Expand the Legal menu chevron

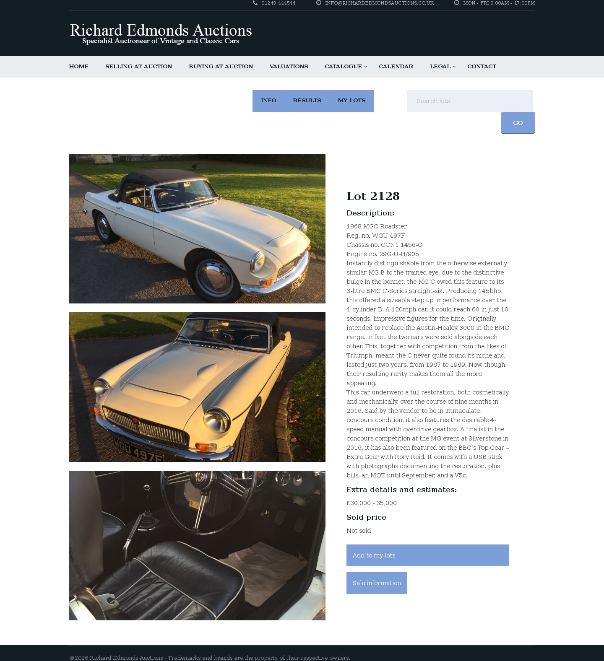[x=454, y=67]
